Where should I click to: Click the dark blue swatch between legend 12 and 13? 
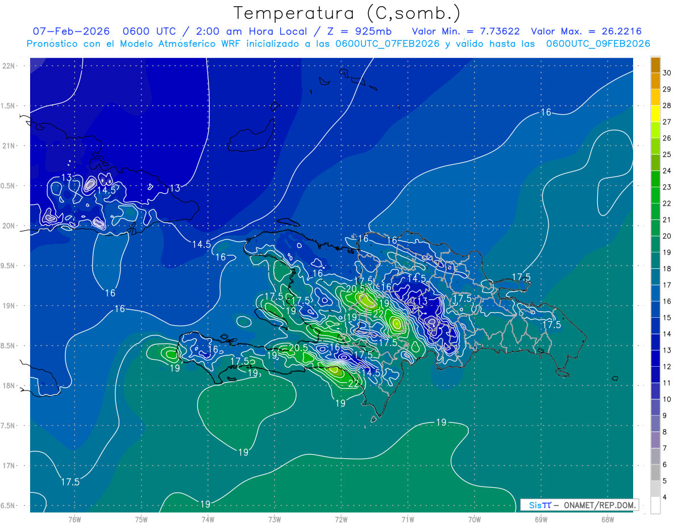[x=655, y=358]
